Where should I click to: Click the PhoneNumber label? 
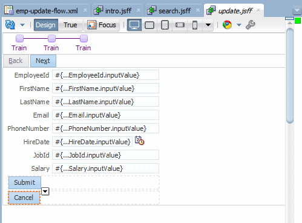(x=28, y=128)
